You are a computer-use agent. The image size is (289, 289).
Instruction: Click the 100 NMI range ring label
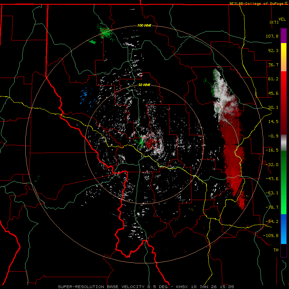[x=144, y=25]
